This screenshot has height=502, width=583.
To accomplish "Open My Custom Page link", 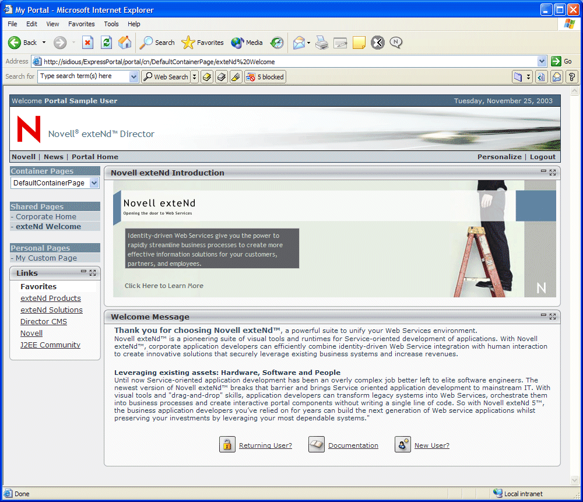I will click(x=46, y=258).
